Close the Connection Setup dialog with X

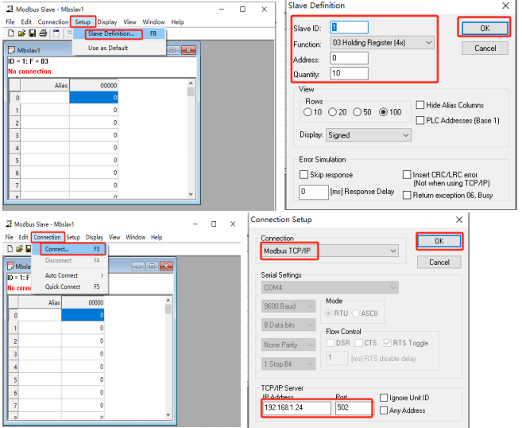[x=459, y=220]
